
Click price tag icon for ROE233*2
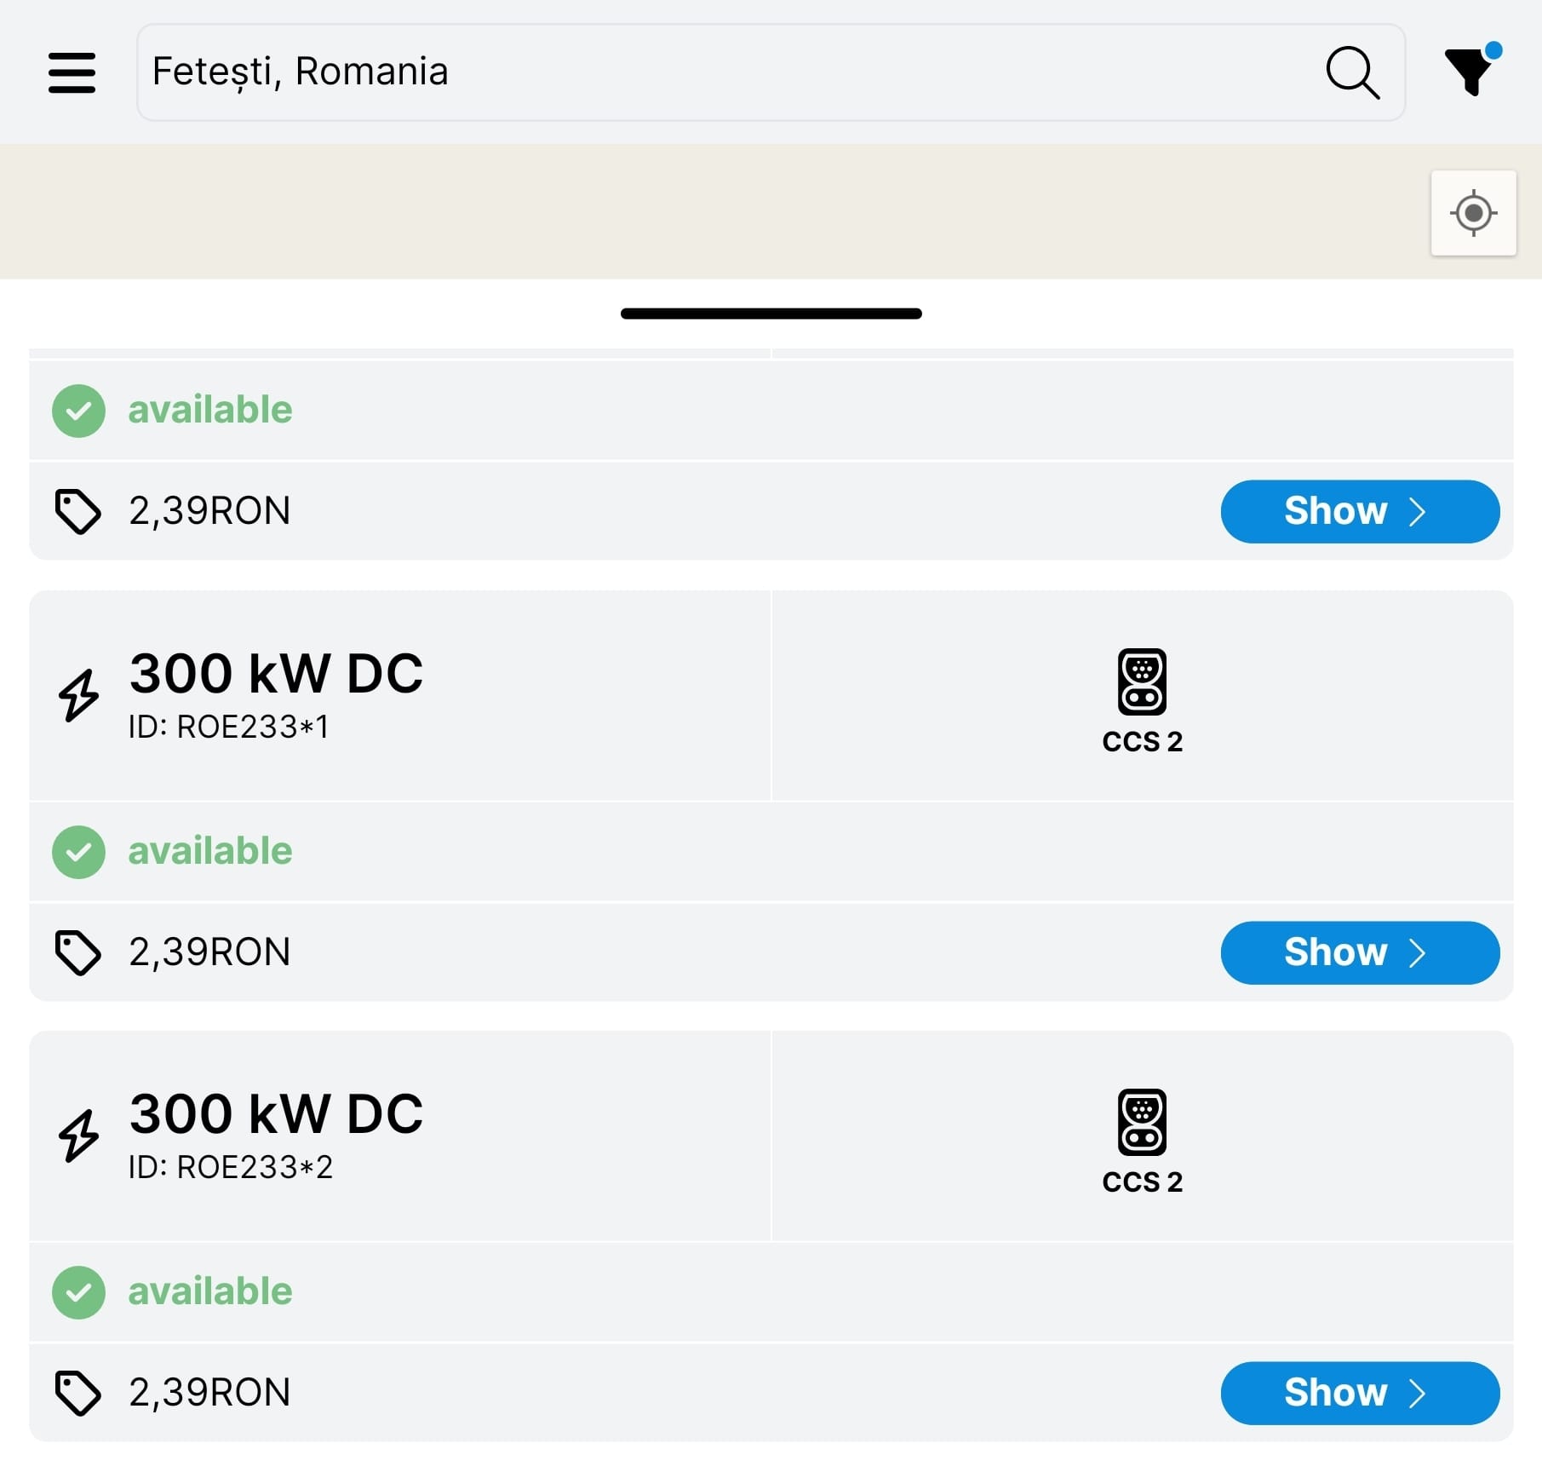click(77, 1393)
